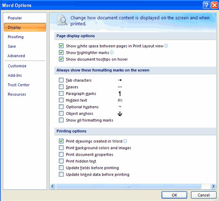The height and width of the screenshot is (201, 219).
Task: Click info icon beside Print Layout view option
Action: click(x=166, y=46)
